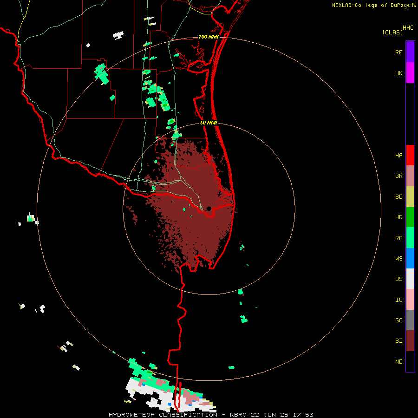Click the HA red legend color block

(x=410, y=155)
